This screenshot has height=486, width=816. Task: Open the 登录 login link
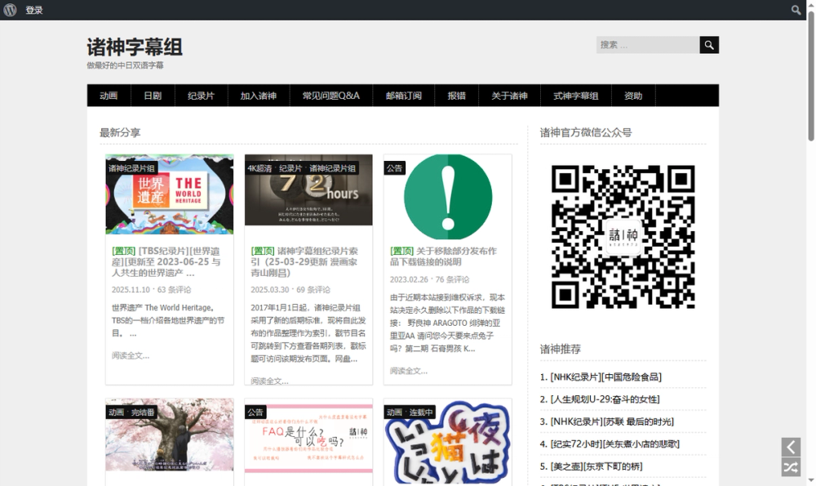coord(33,10)
